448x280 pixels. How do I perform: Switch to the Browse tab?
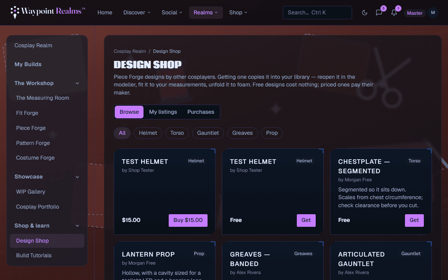pyautogui.click(x=129, y=112)
